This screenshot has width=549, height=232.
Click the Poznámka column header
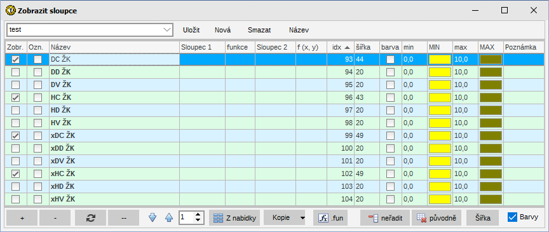[x=524, y=47]
